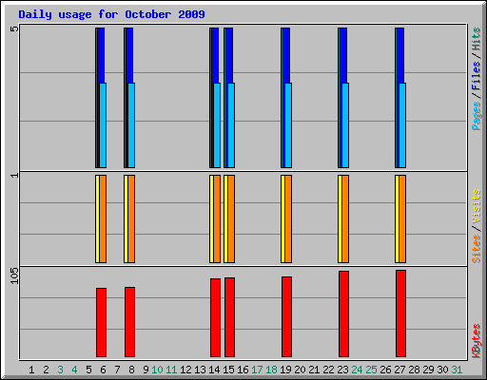
Task: Select the yellow Visits bar for day 8
Action: pos(126,218)
